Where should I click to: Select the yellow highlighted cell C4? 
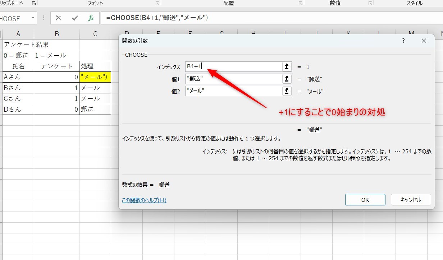(x=95, y=77)
